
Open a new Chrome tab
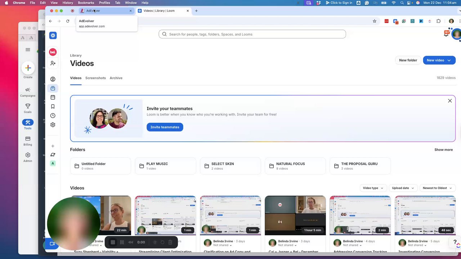click(196, 11)
